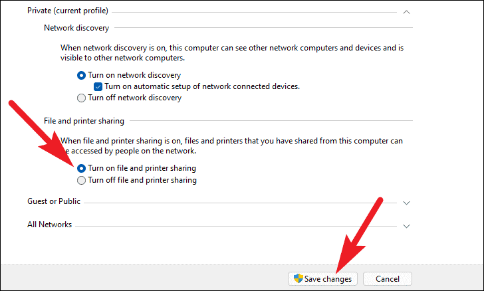Click the shield icon on Save changes

(298, 278)
